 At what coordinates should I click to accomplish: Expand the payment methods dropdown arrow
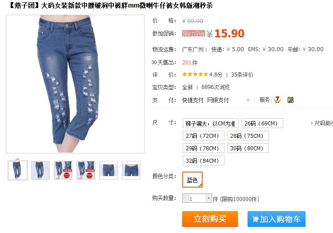248,100
